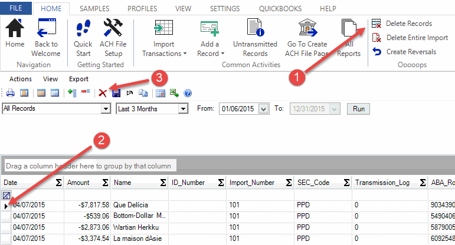455x245 pixels.
Task: Expand the All Records filter dropdown
Action: (106, 109)
